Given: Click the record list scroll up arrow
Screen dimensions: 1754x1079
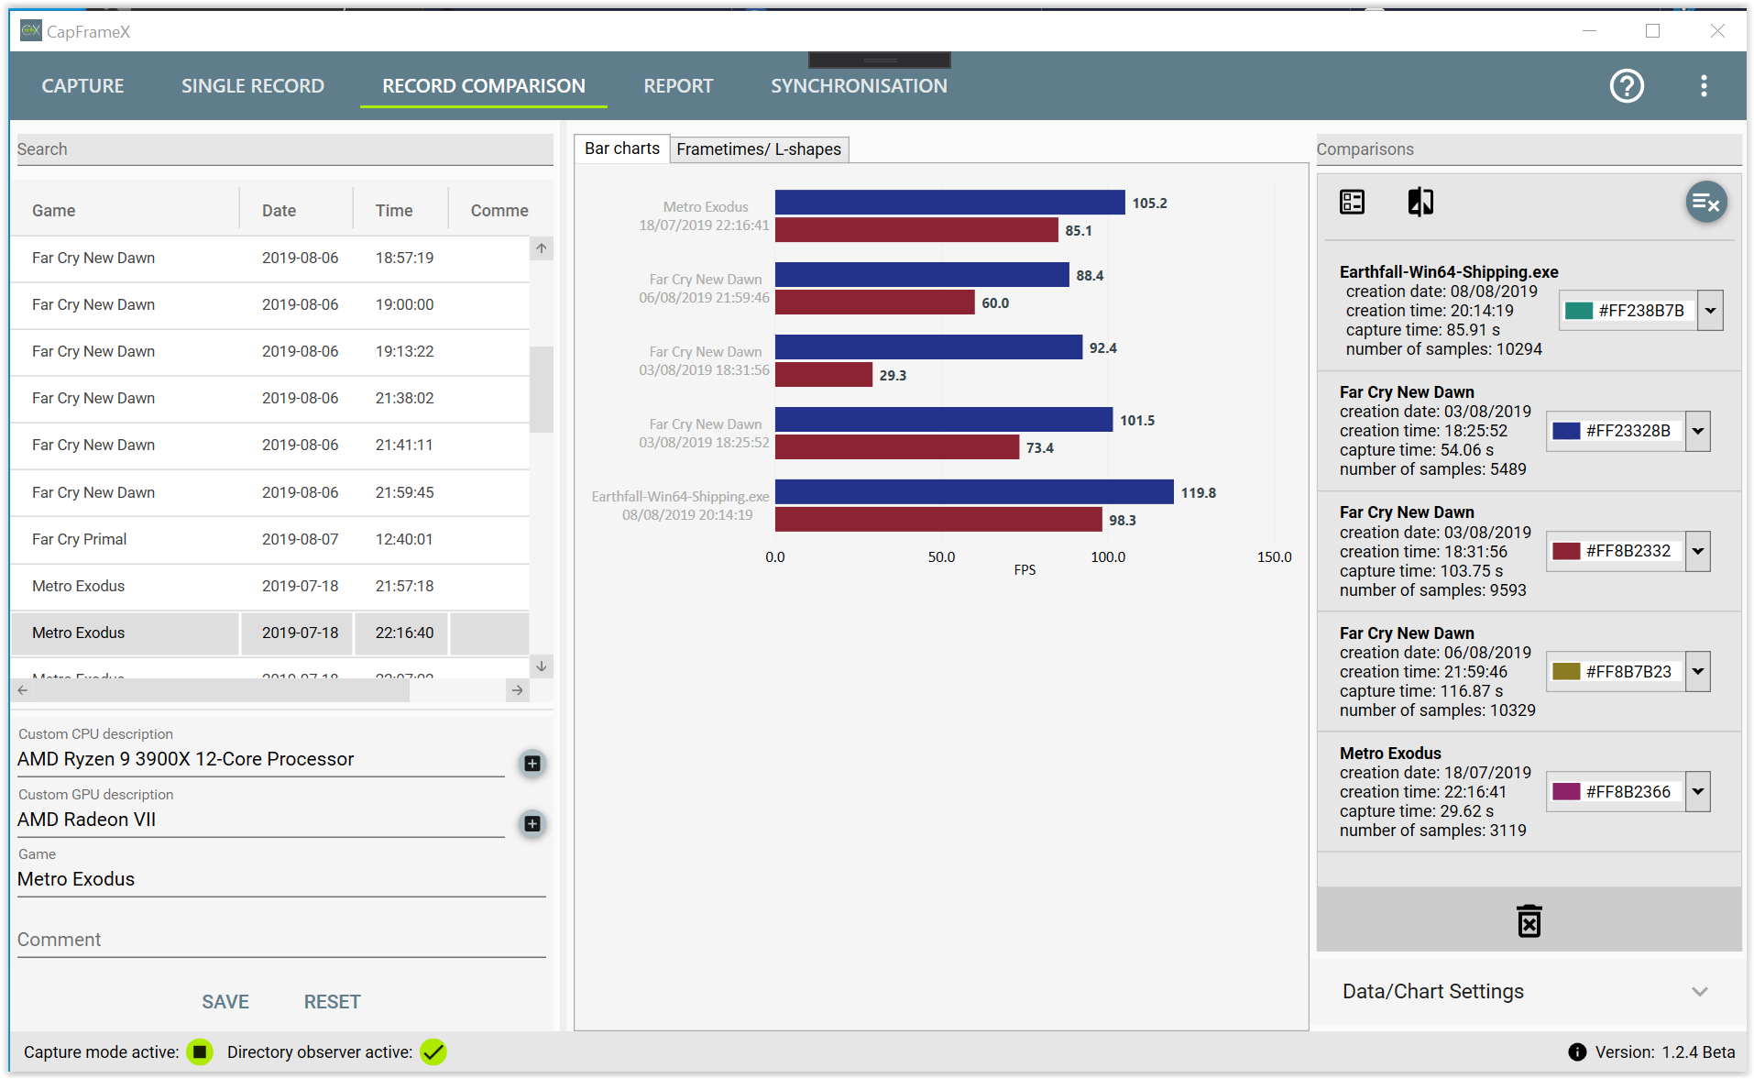Looking at the screenshot, I should click(x=542, y=248).
